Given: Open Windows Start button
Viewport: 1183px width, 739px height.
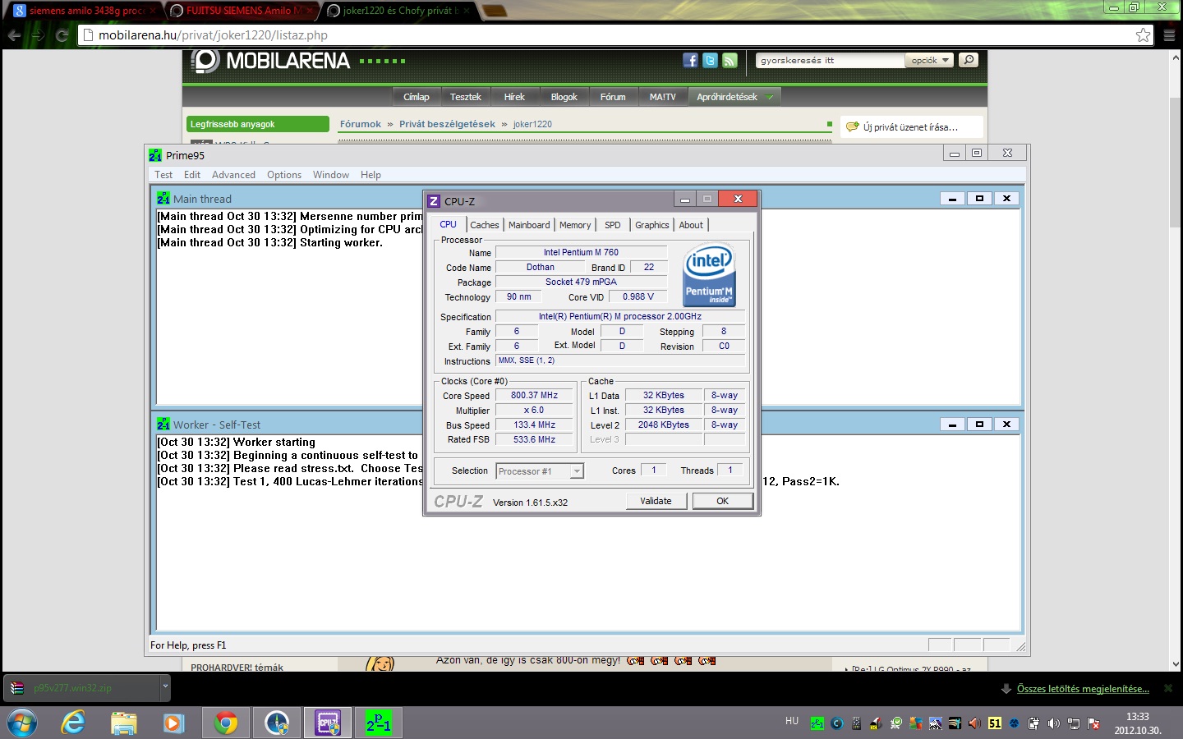Looking at the screenshot, I should click(x=22, y=723).
